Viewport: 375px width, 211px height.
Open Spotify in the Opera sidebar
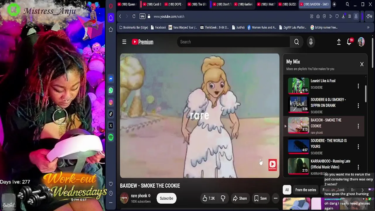[x=111, y=137]
